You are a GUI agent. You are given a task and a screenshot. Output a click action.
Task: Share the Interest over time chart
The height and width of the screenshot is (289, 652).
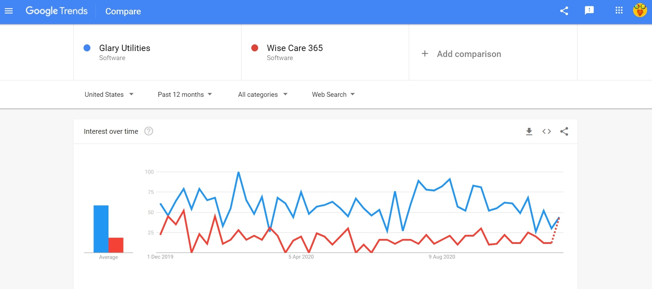click(564, 131)
